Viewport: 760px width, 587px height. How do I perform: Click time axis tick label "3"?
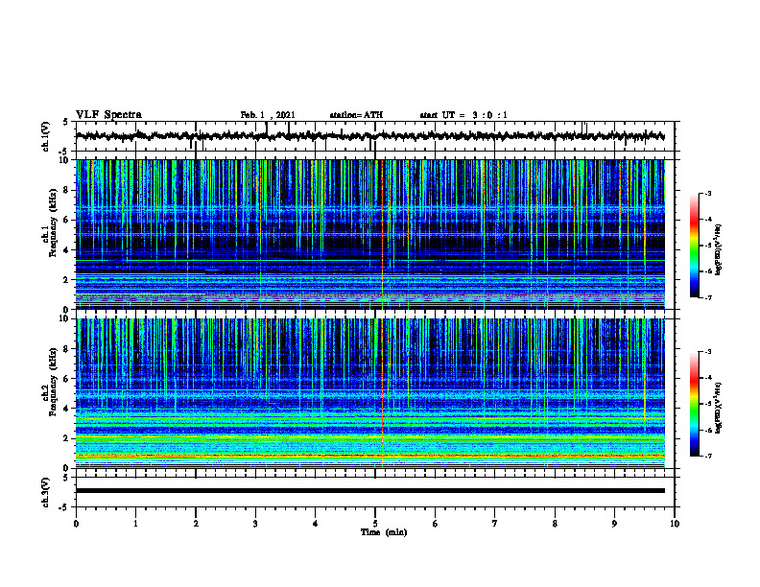[255, 524]
